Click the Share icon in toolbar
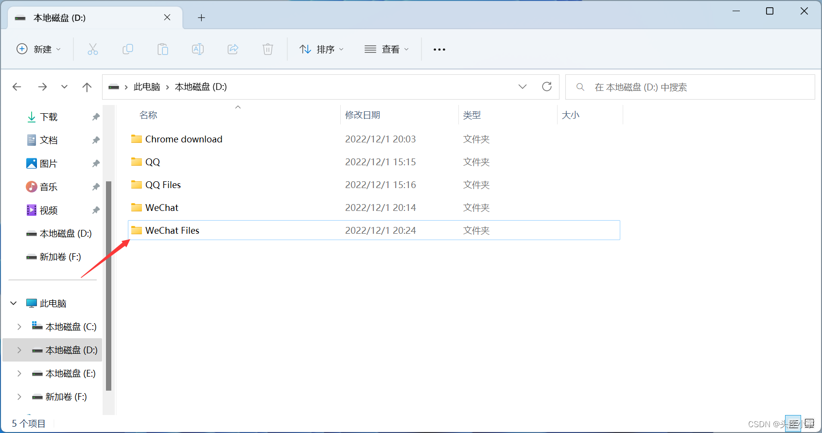This screenshot has height=433, width=822. point(233,49)
